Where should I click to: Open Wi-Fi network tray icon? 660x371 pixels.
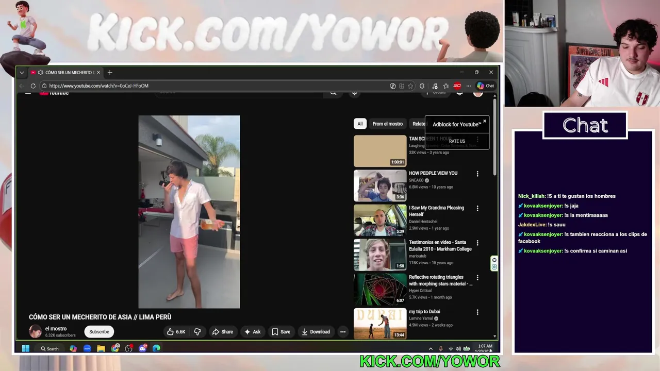(451, 349)
